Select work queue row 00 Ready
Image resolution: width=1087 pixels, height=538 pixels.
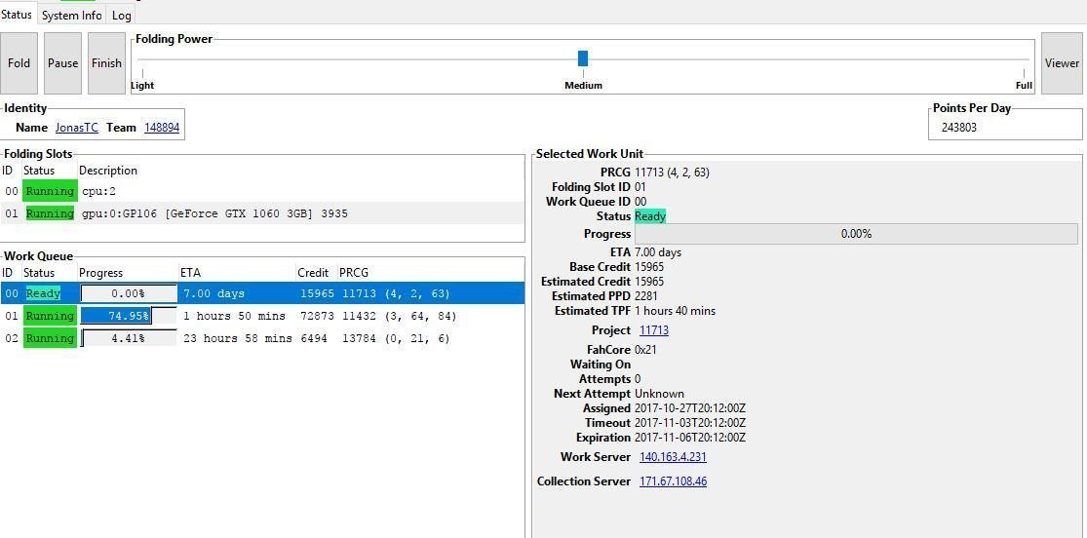pos(262,293)
